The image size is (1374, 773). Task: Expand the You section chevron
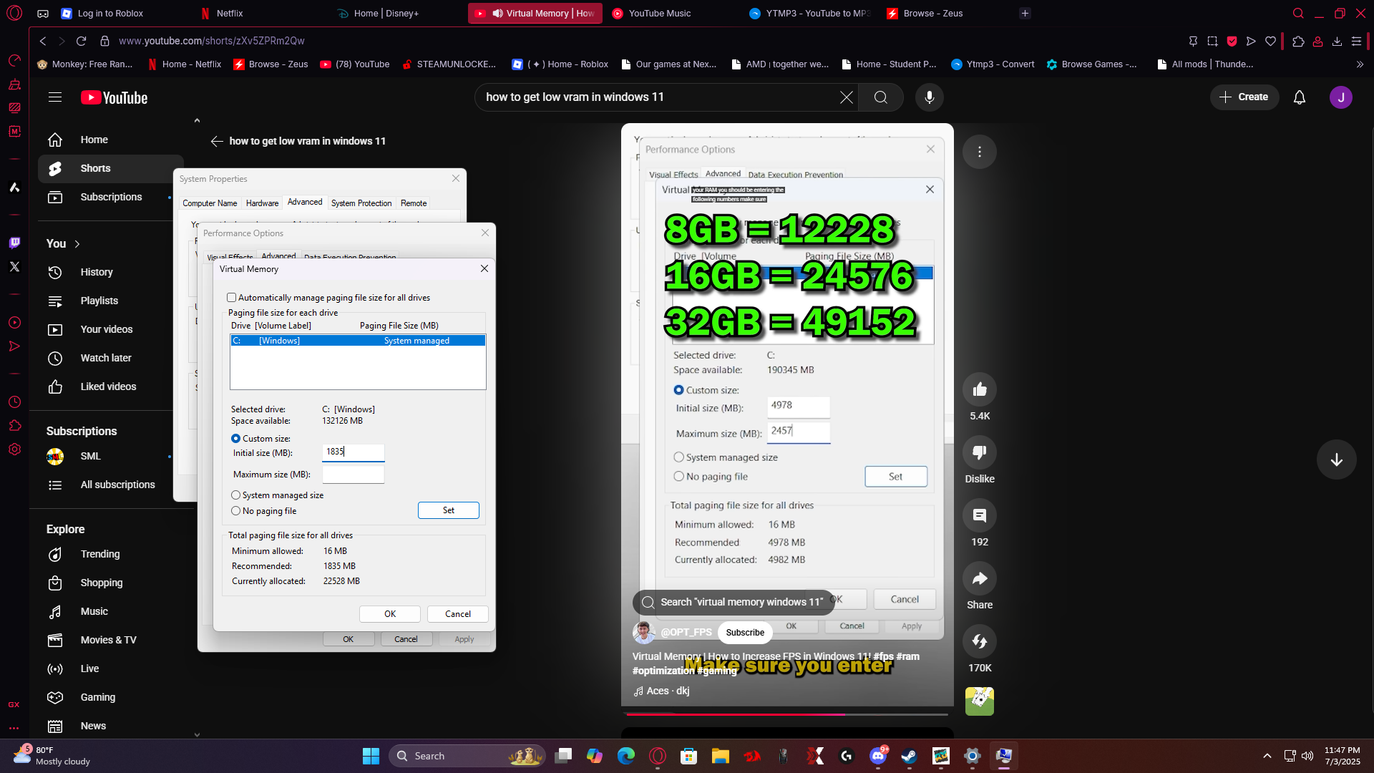coord(77,244)
